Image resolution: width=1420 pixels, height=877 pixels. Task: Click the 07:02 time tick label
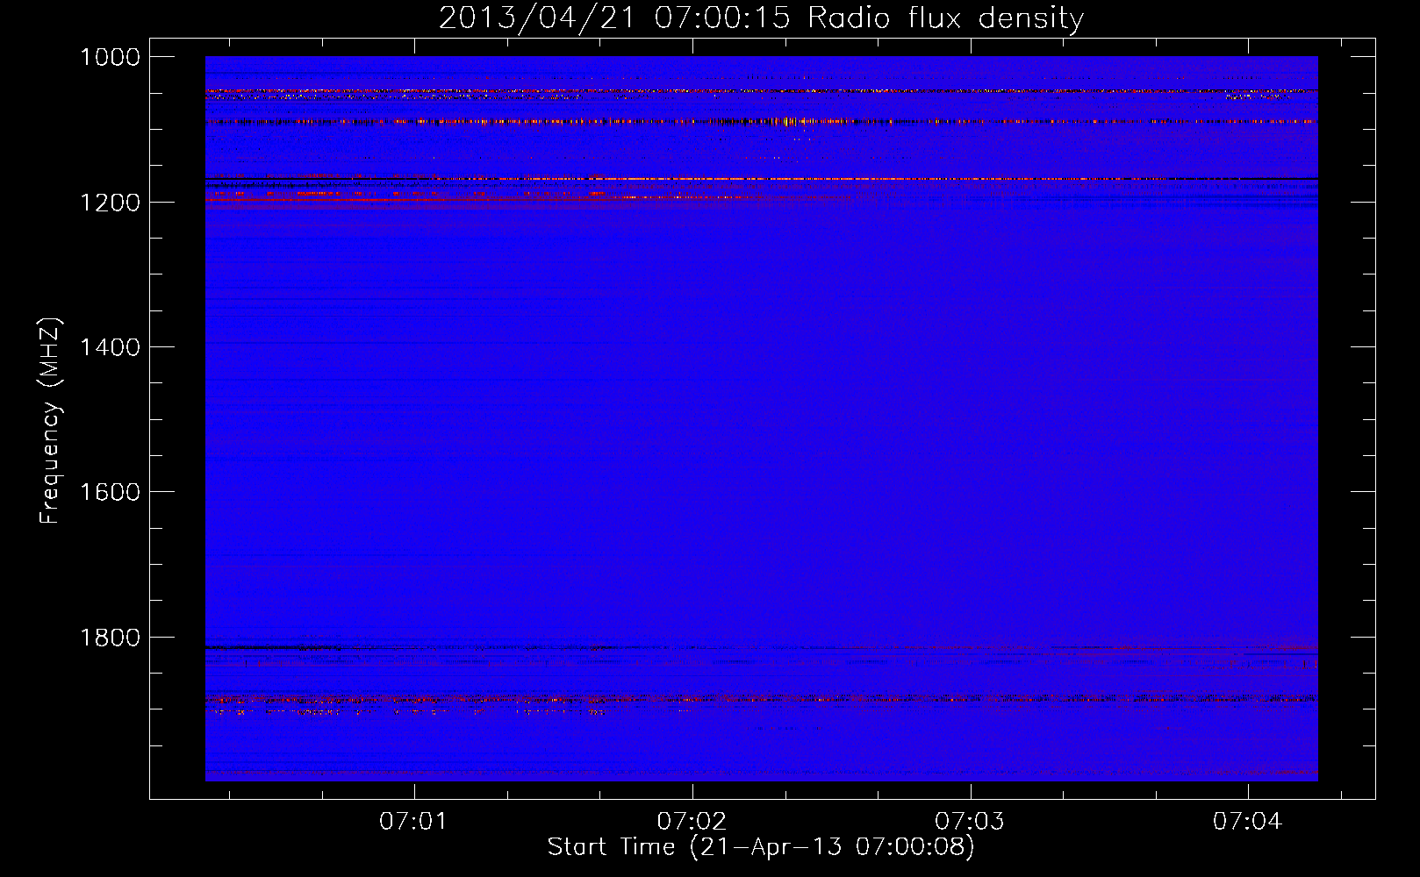[692, 822]
